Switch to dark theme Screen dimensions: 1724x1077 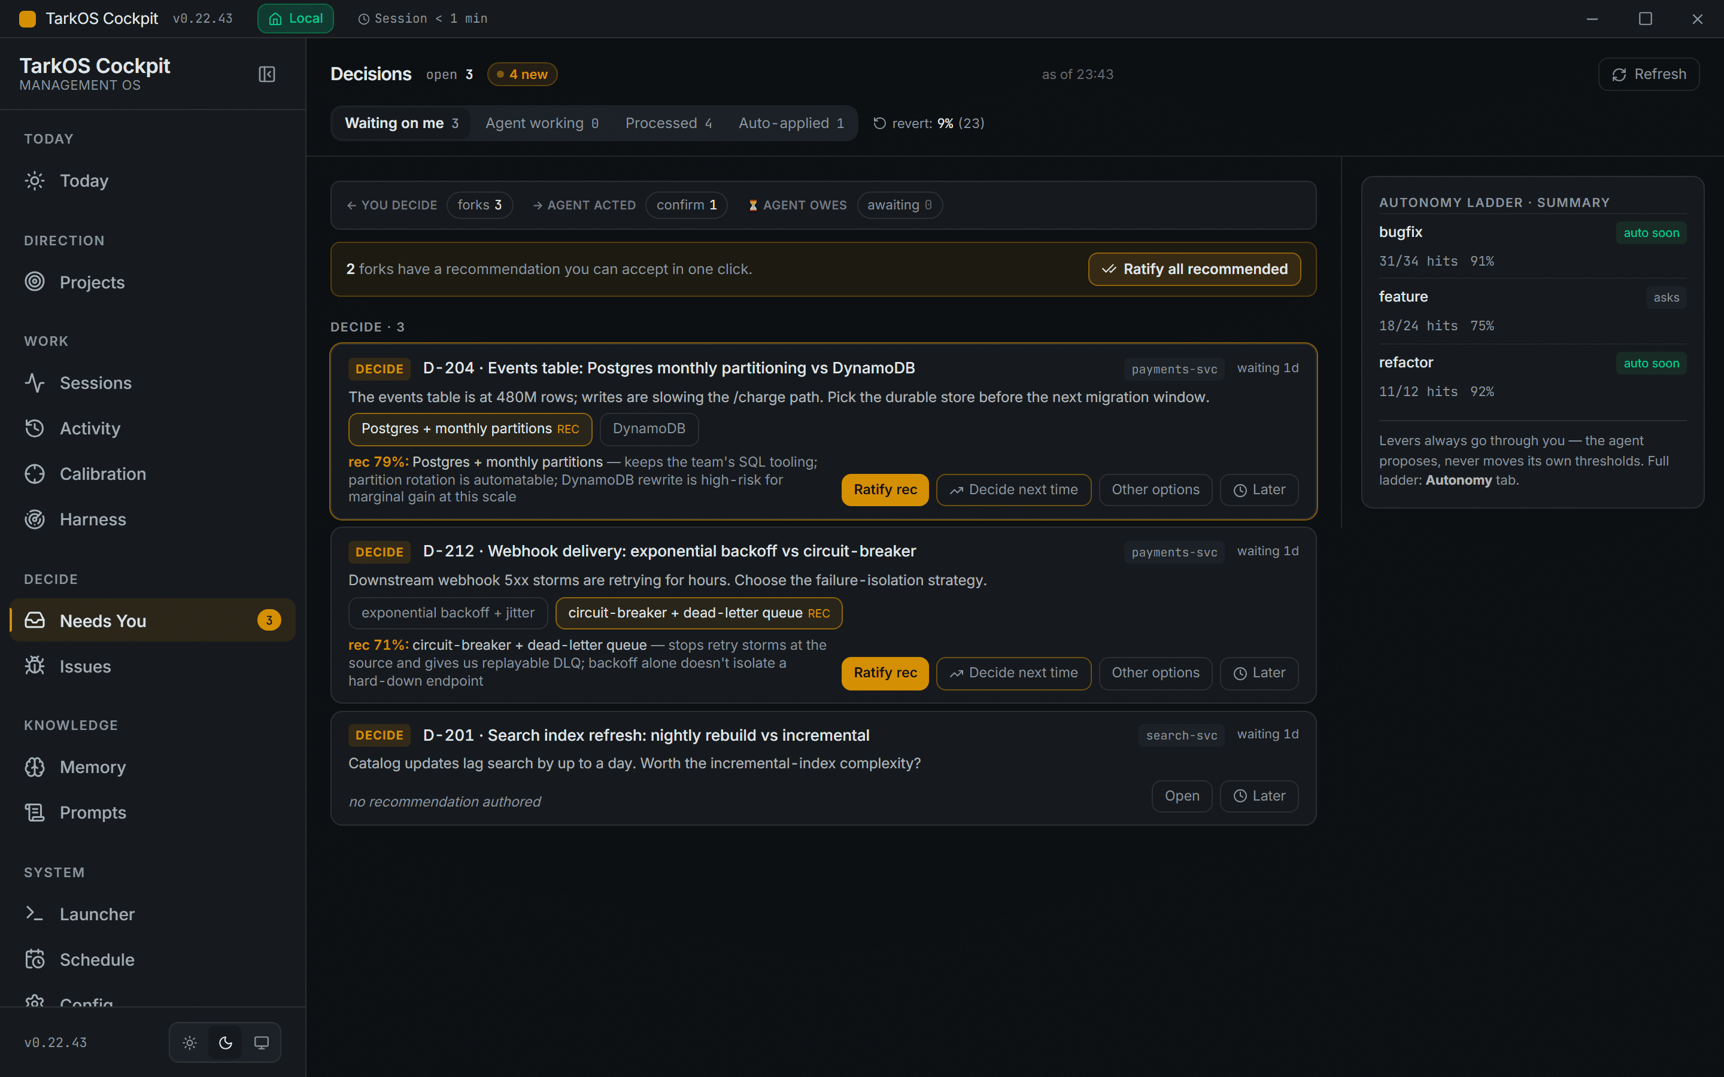[225, 1042]
